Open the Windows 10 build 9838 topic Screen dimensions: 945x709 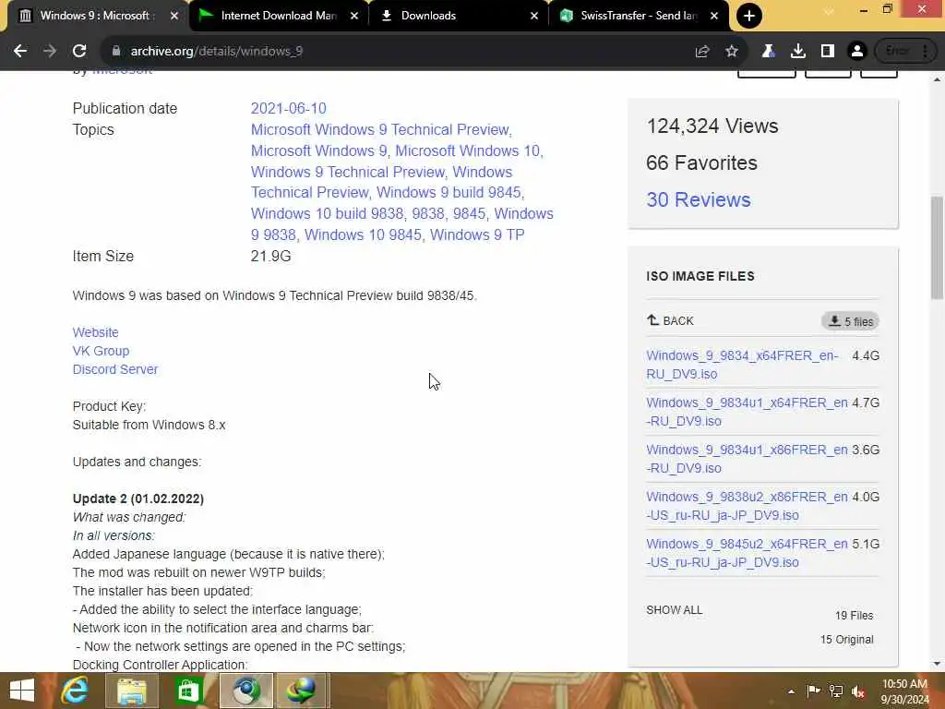tap(327, 213)
